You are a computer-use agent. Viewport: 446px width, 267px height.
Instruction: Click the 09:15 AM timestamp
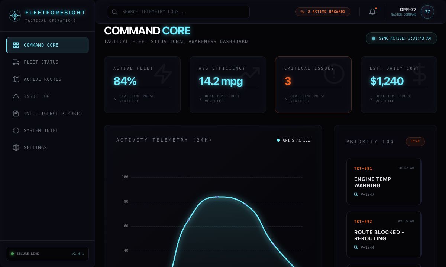406,221
